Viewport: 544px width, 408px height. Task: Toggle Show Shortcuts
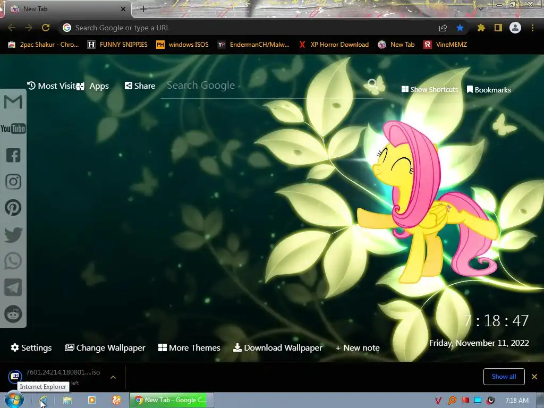pyautogui.click(x=429, y=89)
